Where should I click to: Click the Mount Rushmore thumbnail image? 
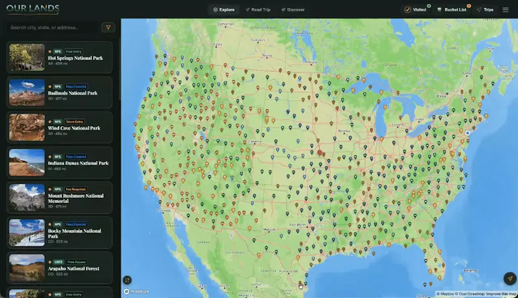[27, 197]
